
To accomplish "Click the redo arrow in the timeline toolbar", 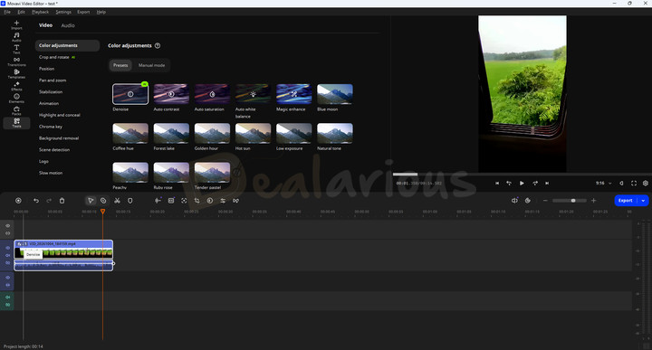I will tap(49, 201).
